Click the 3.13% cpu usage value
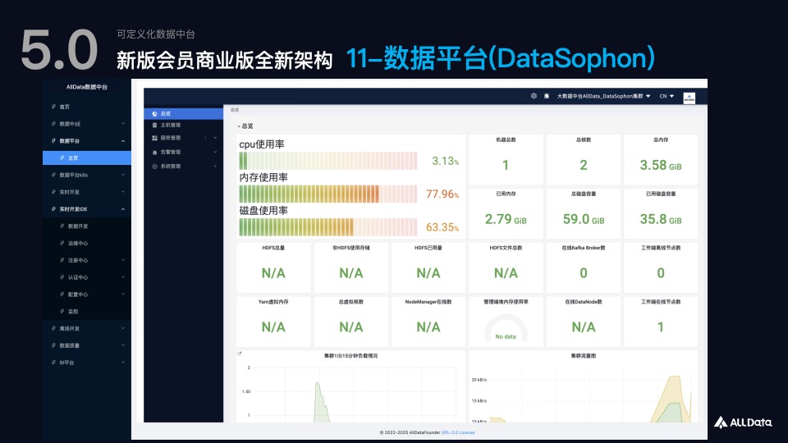Viewport: 788px width, 443px height. [x=445, y=162]
